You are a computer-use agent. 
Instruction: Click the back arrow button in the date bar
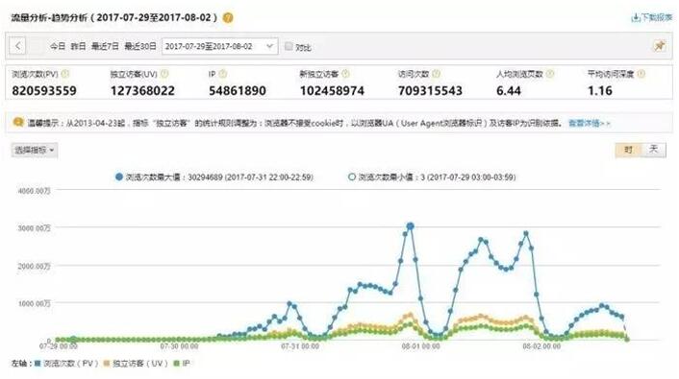click(17, 46)
